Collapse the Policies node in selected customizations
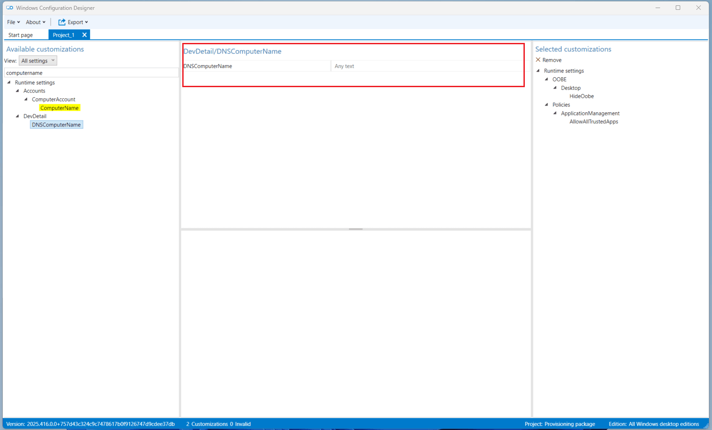The height and width of the screenshot is (430, 712). [546, 105]
